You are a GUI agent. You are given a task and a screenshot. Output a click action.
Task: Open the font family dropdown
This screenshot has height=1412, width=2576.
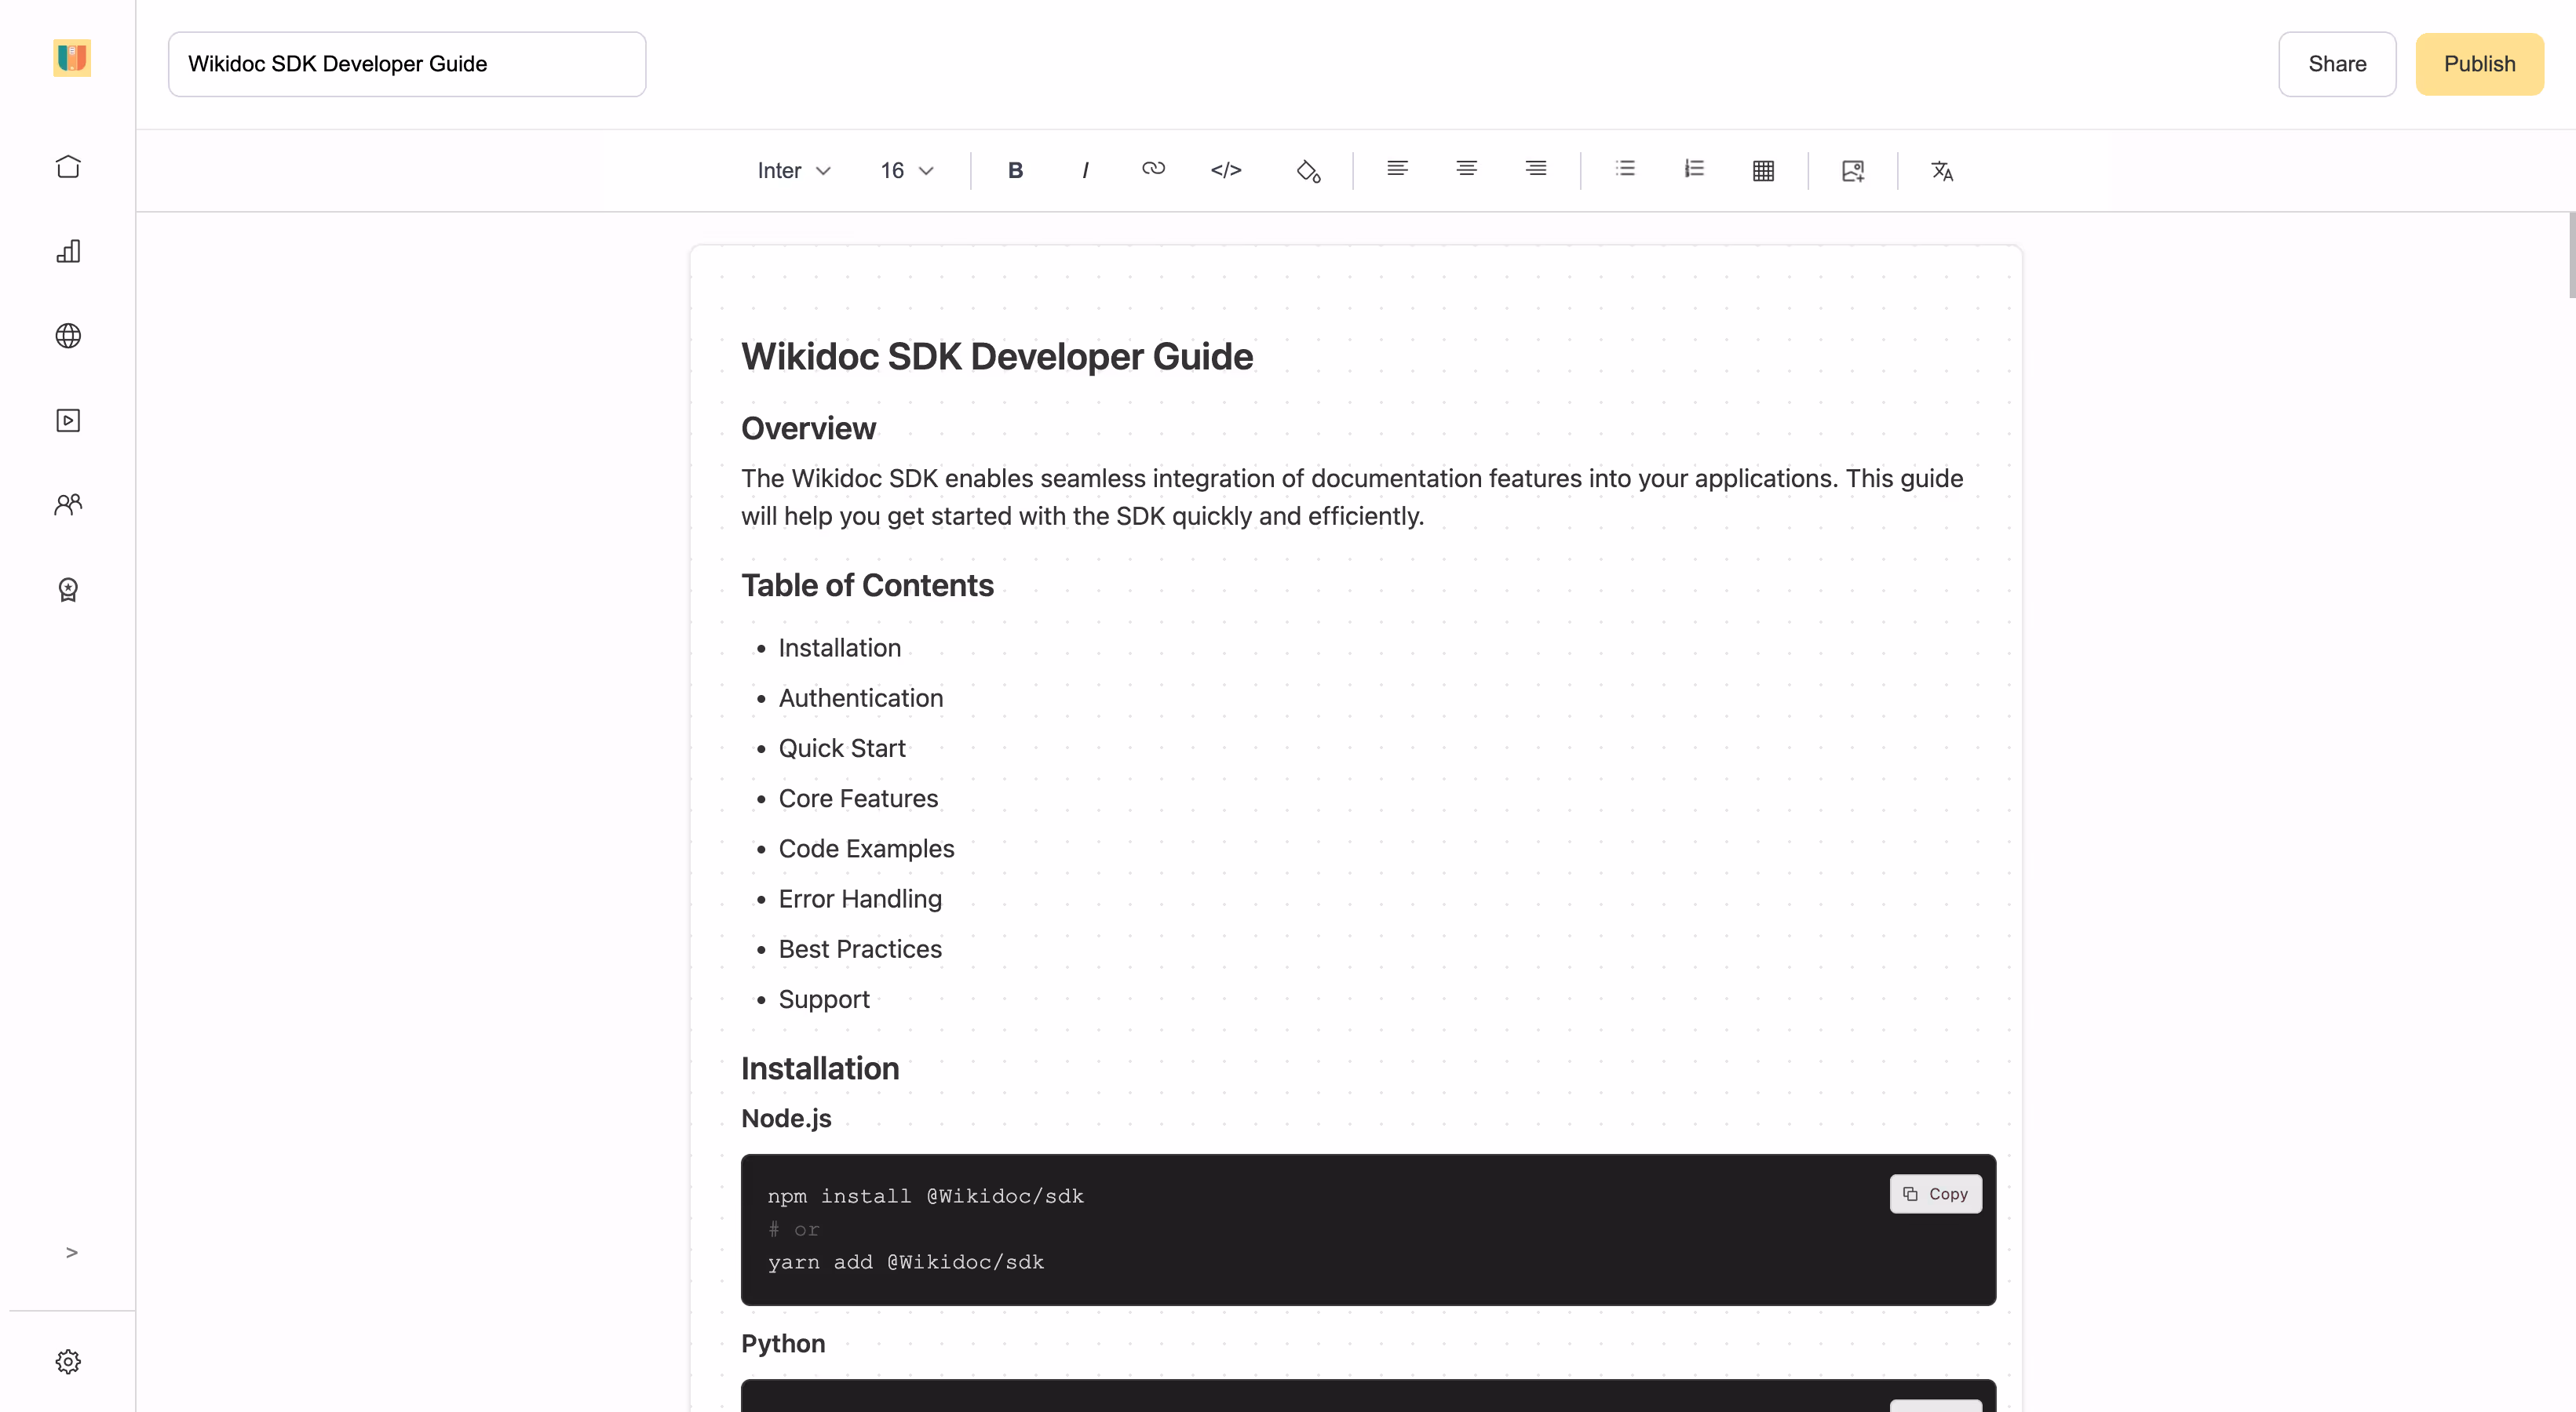click(x=794, y=170)
